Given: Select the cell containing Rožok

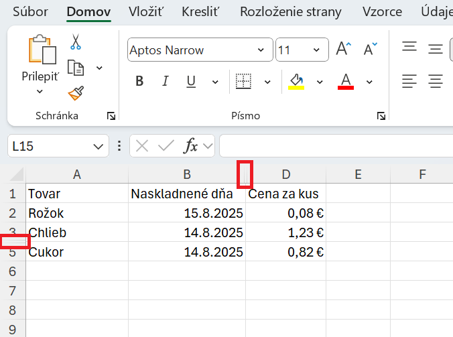Looking at the screenshot, I should [77, 213].
